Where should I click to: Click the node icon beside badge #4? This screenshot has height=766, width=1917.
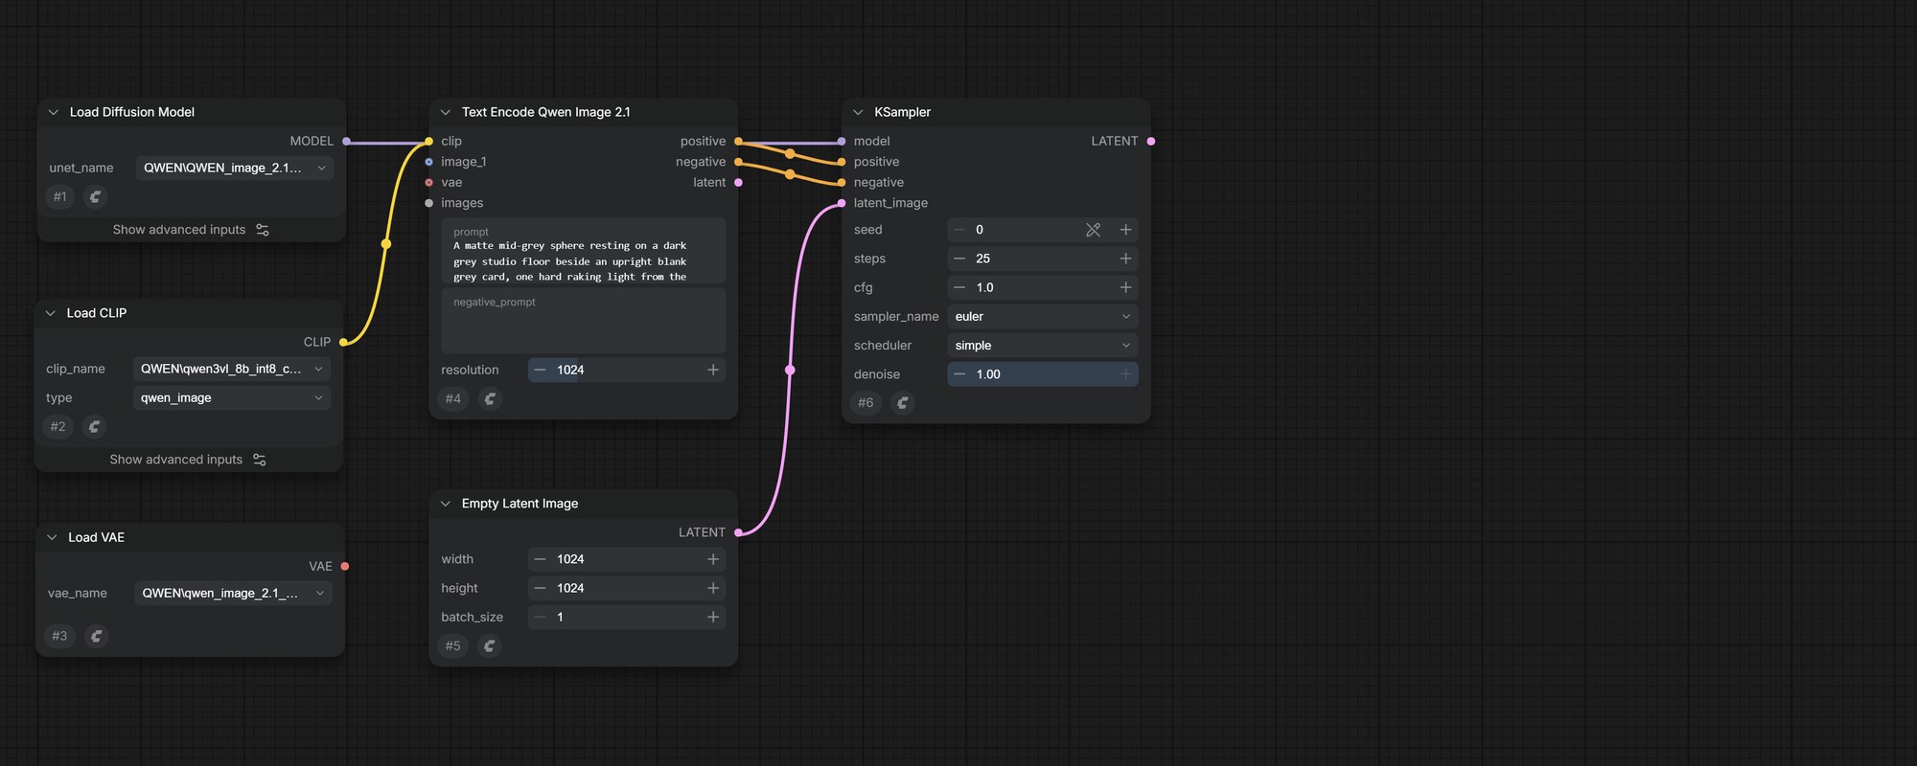(490, 398)
